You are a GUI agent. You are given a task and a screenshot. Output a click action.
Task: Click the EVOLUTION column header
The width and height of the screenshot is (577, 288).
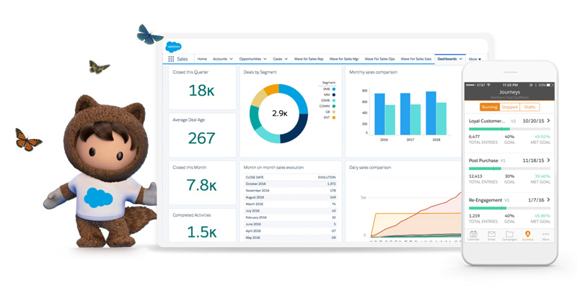pyautogui.click(x=327, y=177)
